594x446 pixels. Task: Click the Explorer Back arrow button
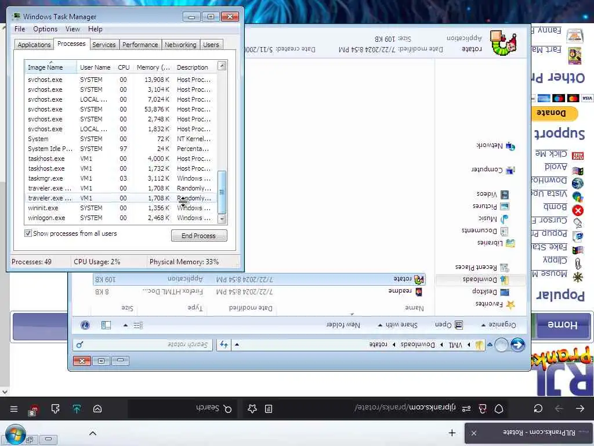pos(518,345)
